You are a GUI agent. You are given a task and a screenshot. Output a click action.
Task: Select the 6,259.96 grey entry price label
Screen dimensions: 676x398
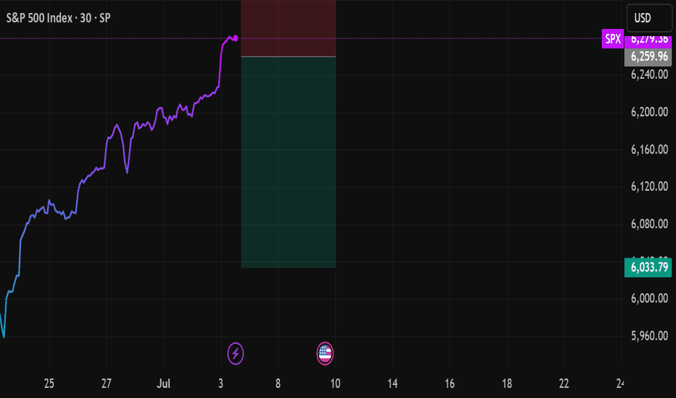[x=648, y=56]
